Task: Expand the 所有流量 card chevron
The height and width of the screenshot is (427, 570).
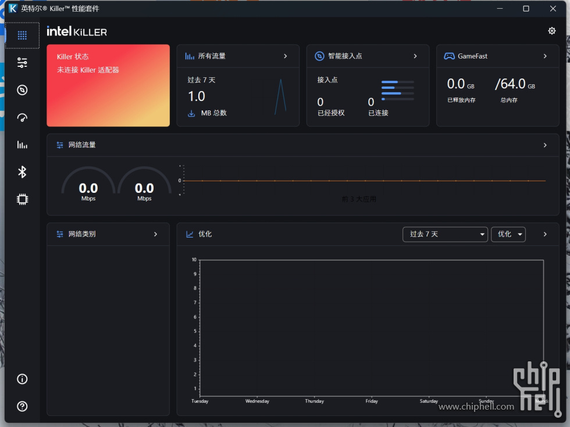Action: pos(286,56)
